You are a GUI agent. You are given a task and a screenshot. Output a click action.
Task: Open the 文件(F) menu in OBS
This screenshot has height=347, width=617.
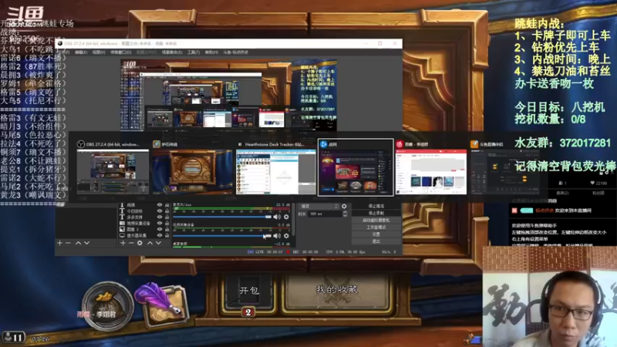[x=63, y=52]
